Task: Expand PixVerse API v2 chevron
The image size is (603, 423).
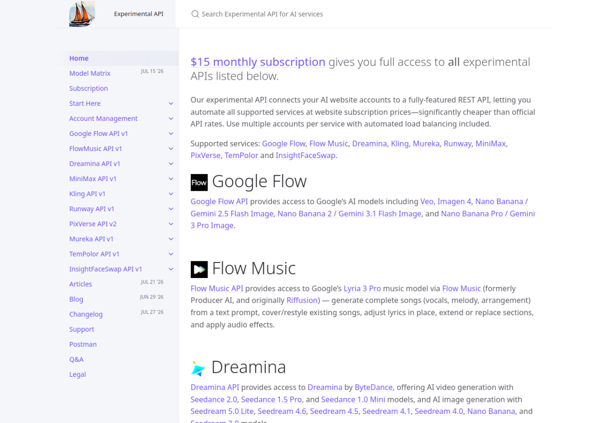Action: tap(171, 224)
